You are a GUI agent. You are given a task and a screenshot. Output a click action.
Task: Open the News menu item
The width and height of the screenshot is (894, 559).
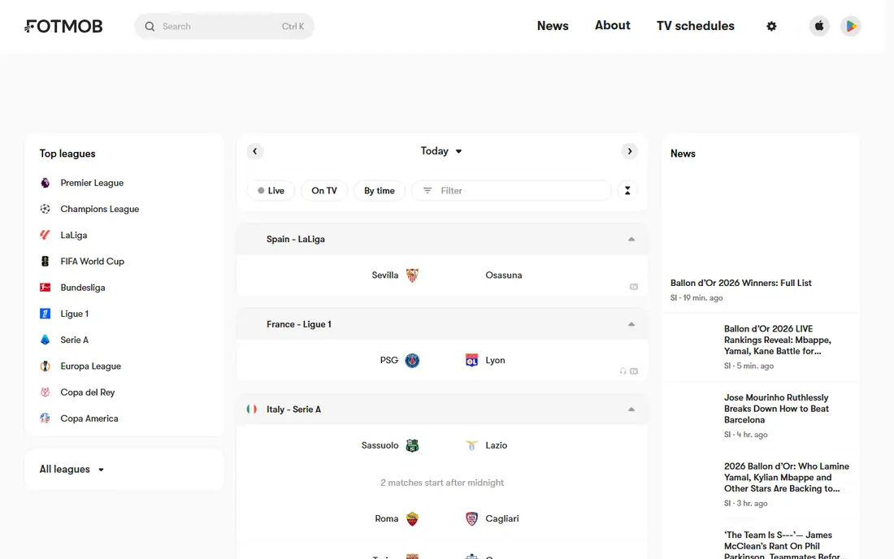pos(553,26)
